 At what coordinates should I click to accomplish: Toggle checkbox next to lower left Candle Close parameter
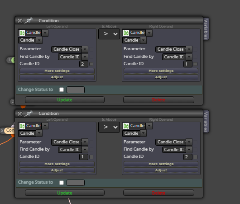pos(91,142)
